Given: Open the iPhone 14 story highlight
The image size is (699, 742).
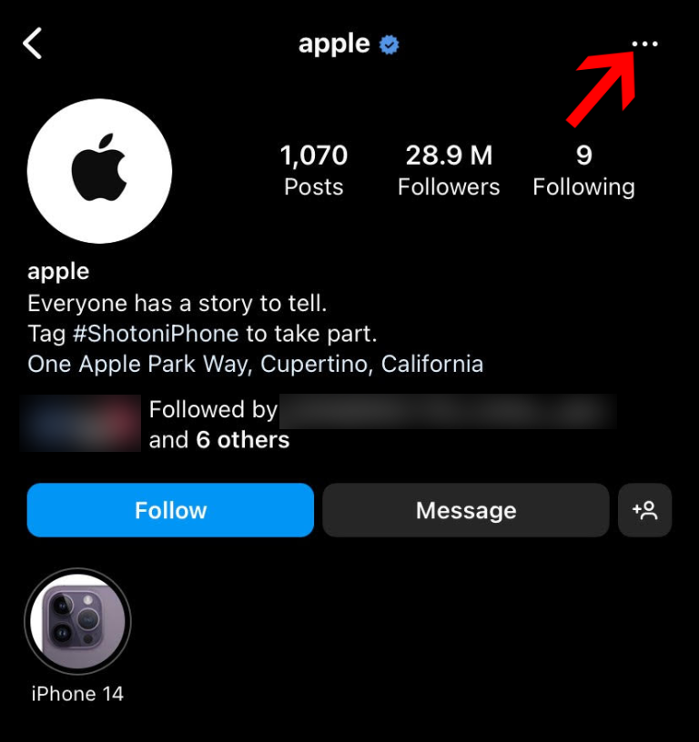Looking at the screenshot, I should coord(77,621).
